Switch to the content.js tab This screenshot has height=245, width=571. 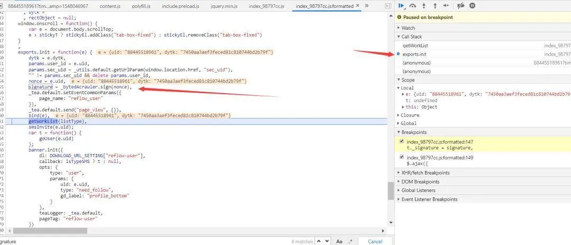(x=110, y=6)
